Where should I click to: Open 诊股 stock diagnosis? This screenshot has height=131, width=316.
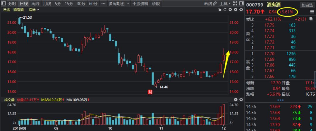coord(156,4)
